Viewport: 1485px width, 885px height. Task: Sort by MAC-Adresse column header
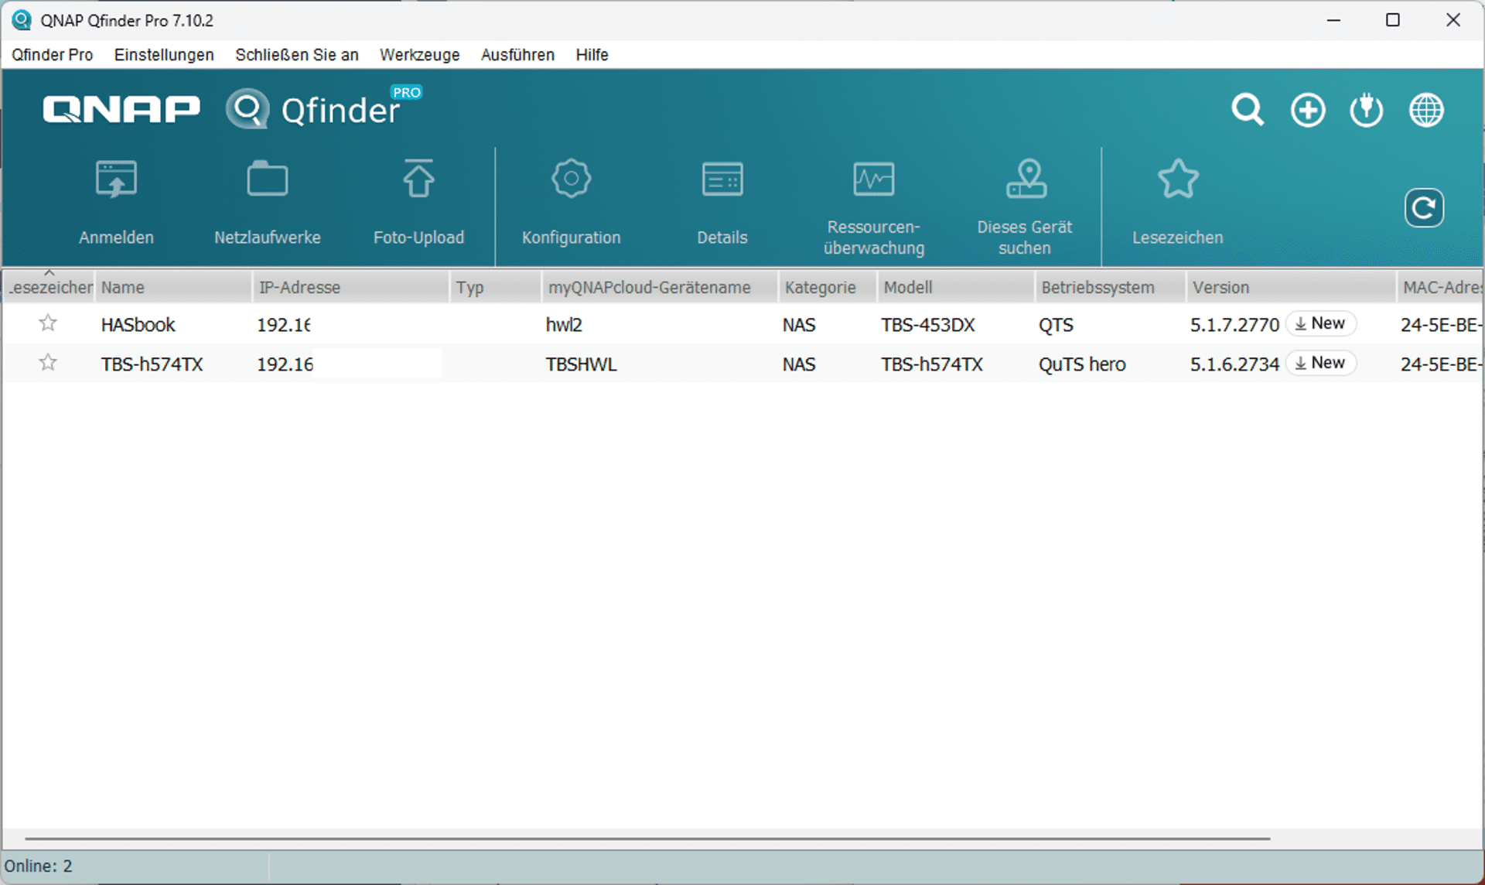tap(1441, 287)
